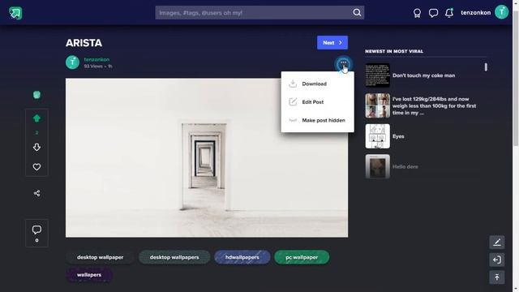The height and width of the screenshot is (292, 519).
Task: Click the green emerald badge icon
Action: [x=36, y=95]
